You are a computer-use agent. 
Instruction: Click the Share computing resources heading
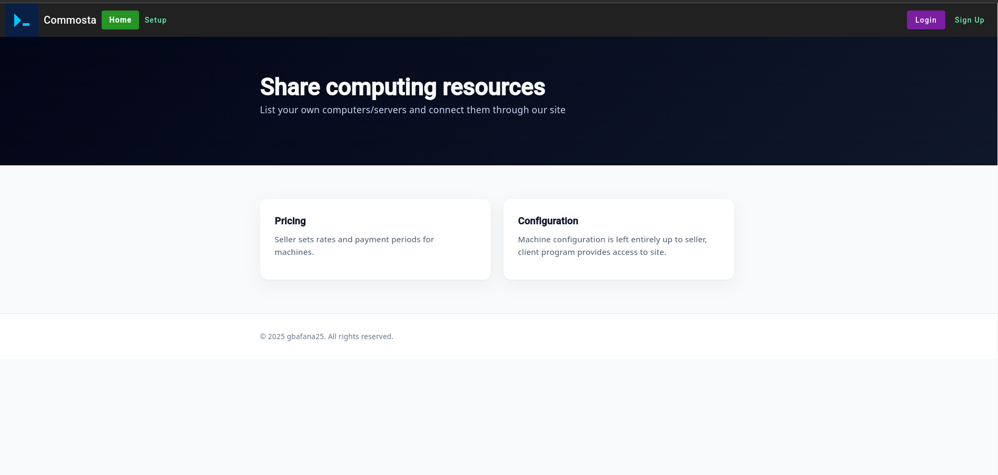[x=402, y=87]
